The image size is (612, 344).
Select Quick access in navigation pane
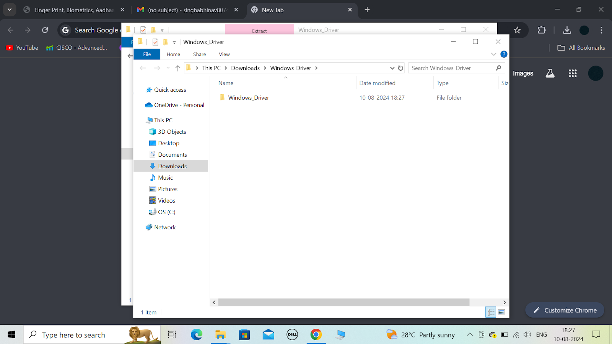pyautogui.click(x=170, y=90)
